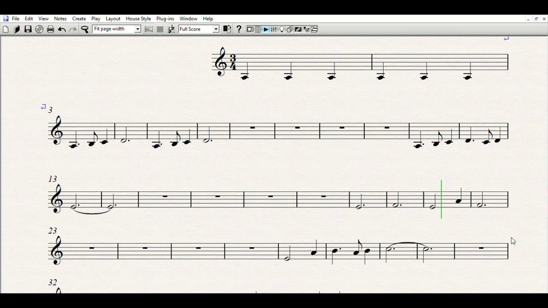This screenshot has height=308, width=548.
Task: Select the treble clef on the first system
Action: pos(220,62)
